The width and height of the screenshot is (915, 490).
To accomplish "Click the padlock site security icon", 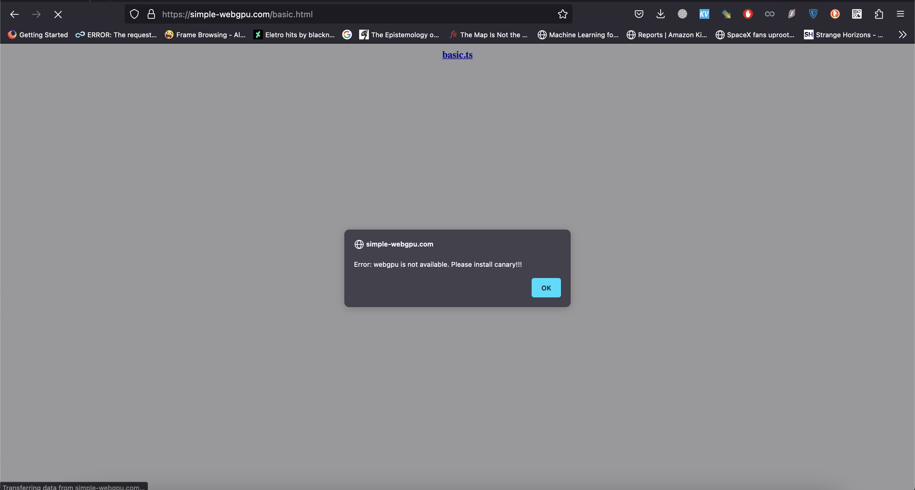I will 151,14.
